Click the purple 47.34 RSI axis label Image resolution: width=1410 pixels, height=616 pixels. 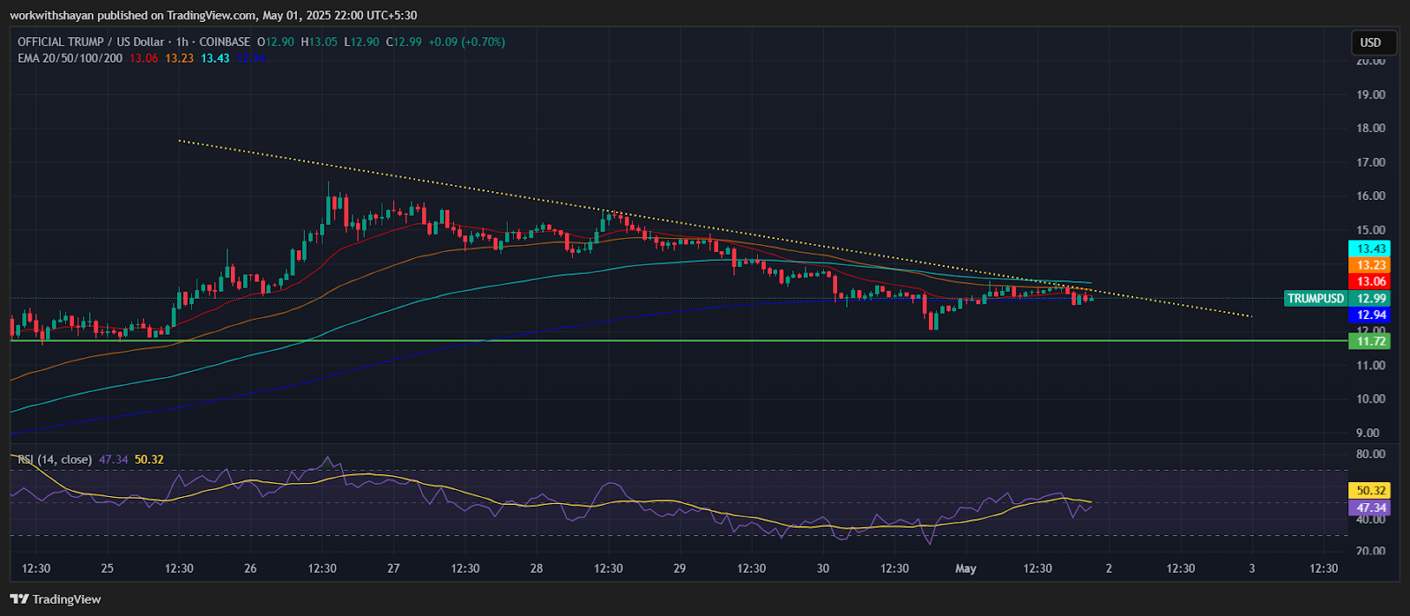[1371, 508]
